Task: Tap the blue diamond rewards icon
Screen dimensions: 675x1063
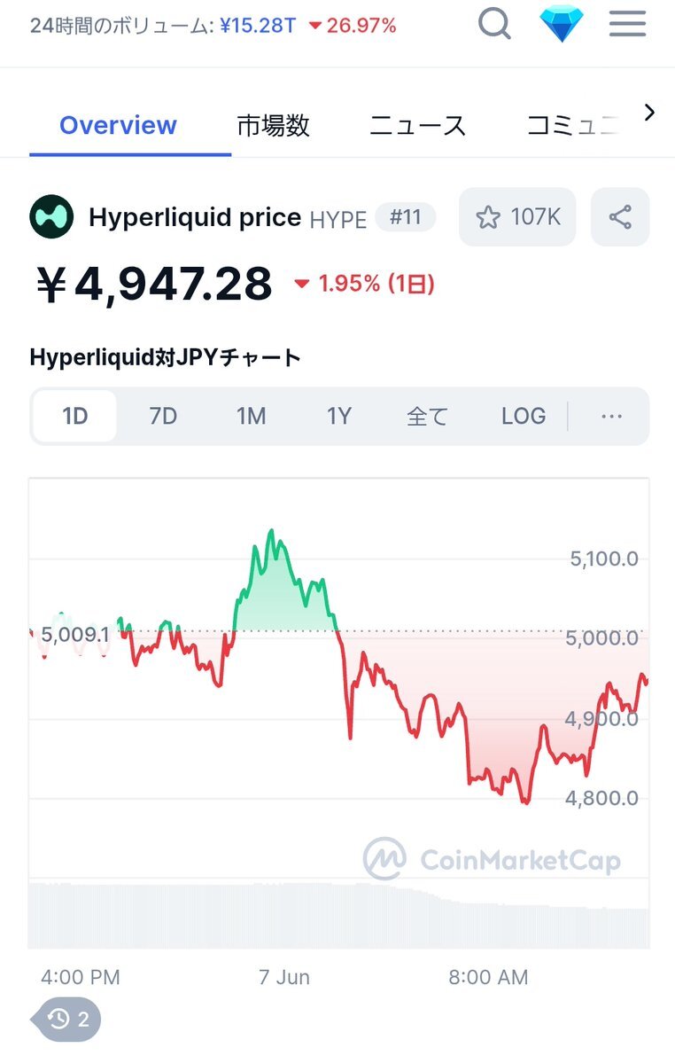Action: (562, 24)
